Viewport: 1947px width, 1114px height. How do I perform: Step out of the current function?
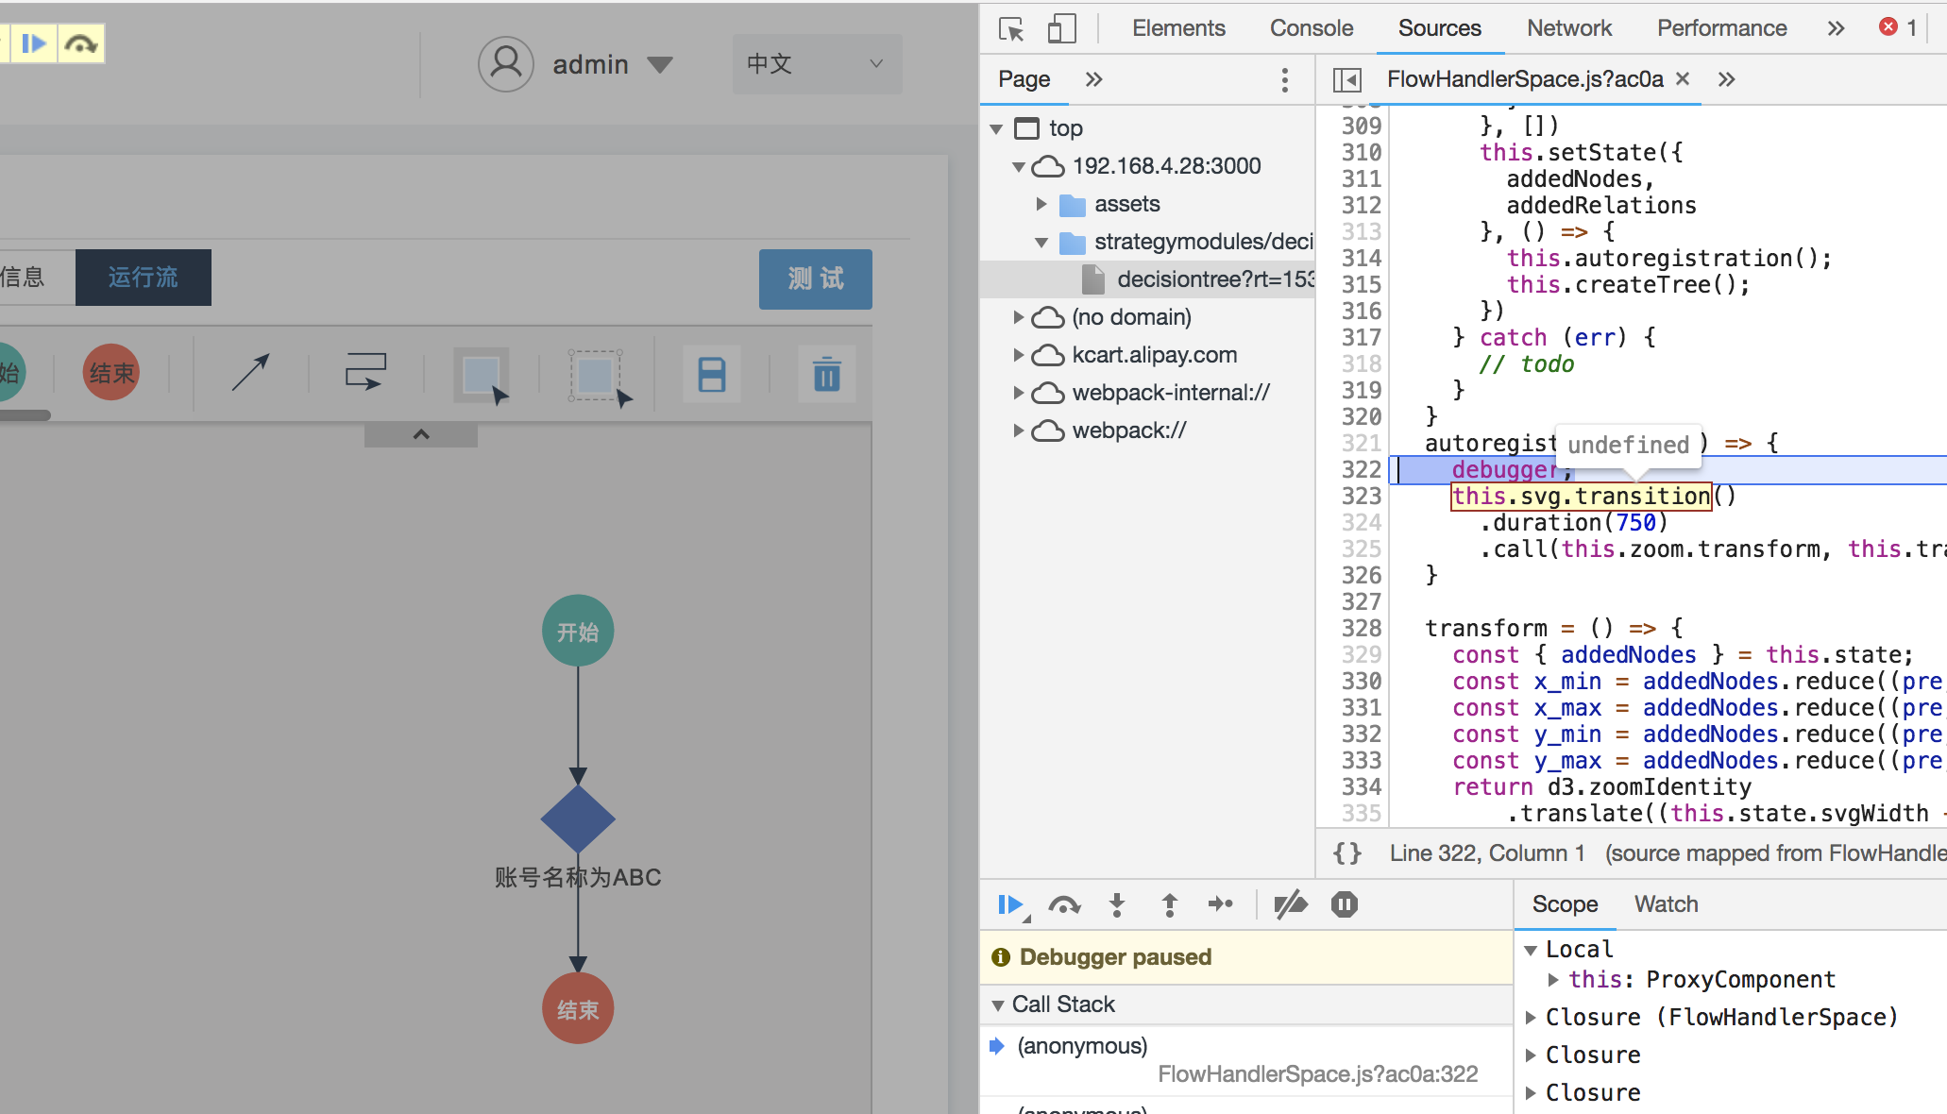(x=1169, y=905)
